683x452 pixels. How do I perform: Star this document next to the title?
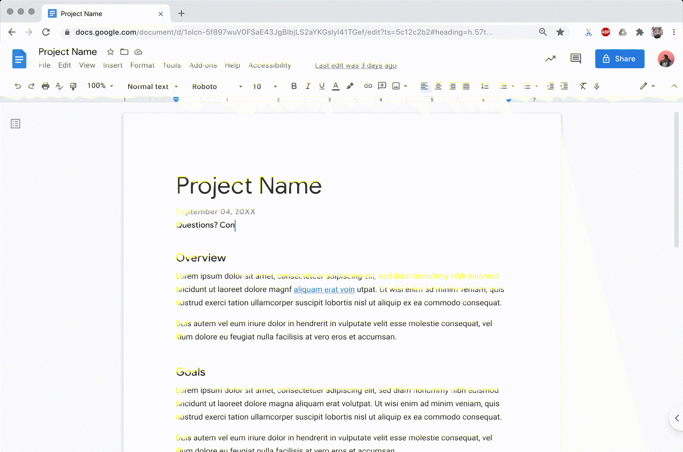(110, 52)
